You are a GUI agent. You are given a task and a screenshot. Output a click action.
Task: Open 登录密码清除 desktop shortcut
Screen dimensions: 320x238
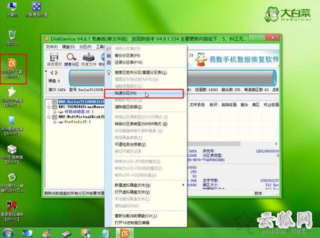point(12,211)
